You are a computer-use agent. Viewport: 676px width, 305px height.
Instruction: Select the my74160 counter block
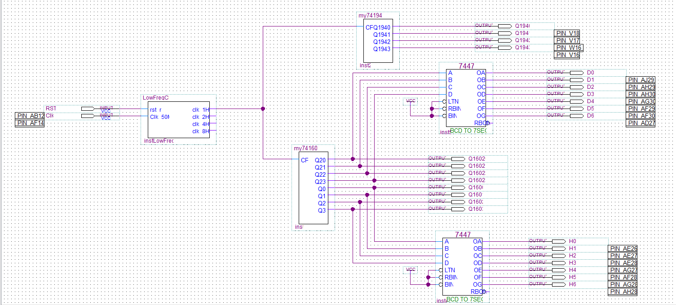[x=314, y=187]
